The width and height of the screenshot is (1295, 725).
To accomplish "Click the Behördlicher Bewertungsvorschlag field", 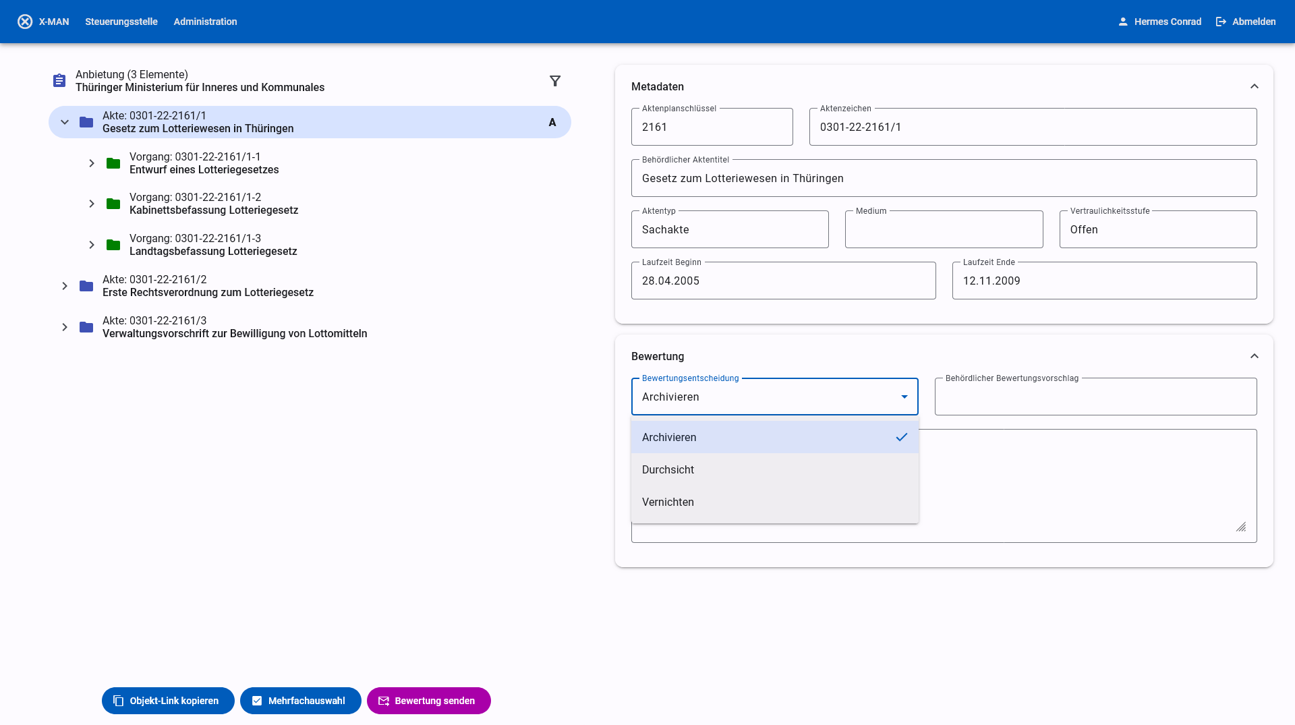I will [1096, 397].
